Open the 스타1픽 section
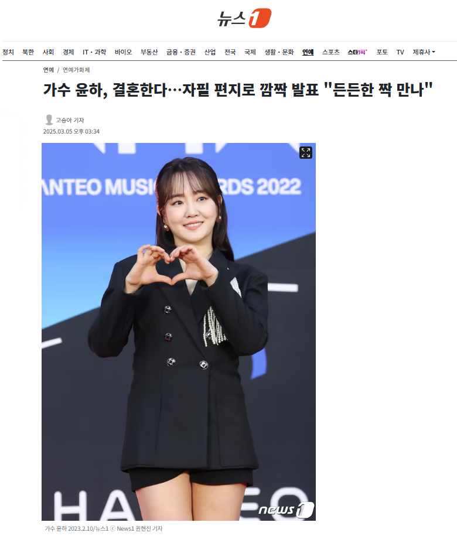The width and height of the screenshot is (457, 536). [357, 52]
